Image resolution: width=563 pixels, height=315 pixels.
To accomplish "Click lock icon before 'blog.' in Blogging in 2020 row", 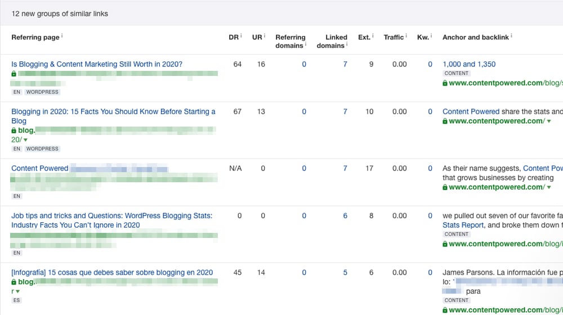I will pos(14,130).
